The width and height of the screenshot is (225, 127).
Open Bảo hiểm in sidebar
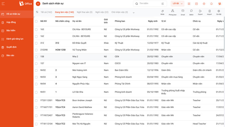17,30
